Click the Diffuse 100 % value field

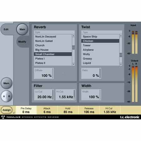click(44, 73)
